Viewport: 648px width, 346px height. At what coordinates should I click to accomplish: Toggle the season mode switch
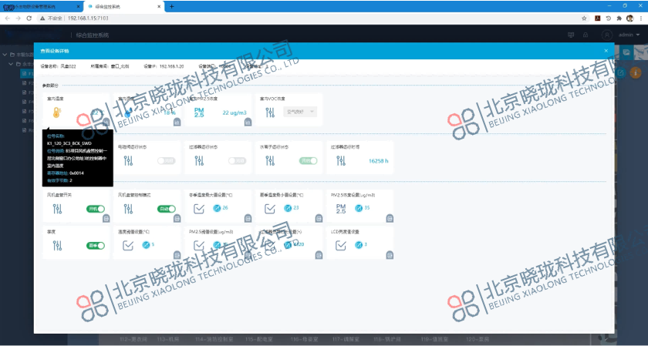click(95, 246)
